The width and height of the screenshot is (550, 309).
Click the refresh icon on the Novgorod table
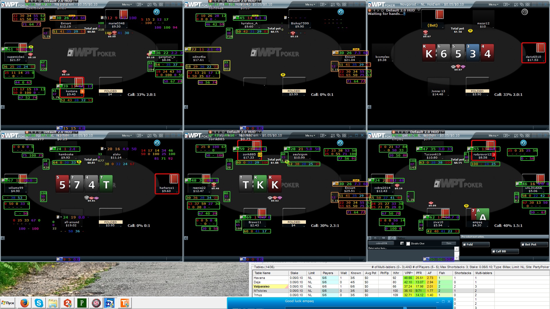(x=525, y=12)
